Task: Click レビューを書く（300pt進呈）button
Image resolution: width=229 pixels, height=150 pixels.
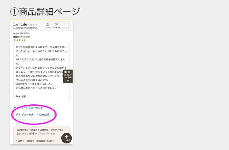Action: tap(34, 115)
